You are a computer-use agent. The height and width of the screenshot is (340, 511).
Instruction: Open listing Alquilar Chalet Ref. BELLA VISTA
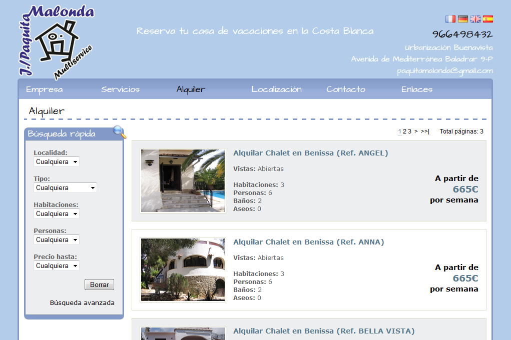[x=324, y=331]
